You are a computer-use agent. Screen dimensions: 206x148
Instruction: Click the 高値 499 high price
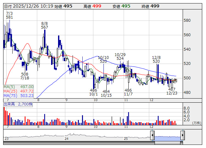coord(92,6)
